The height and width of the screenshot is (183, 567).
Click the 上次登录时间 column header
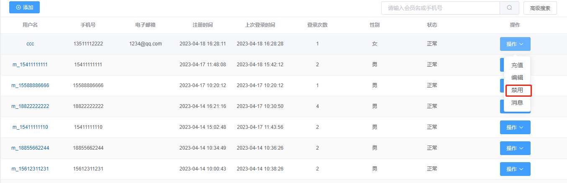[260, 25]
